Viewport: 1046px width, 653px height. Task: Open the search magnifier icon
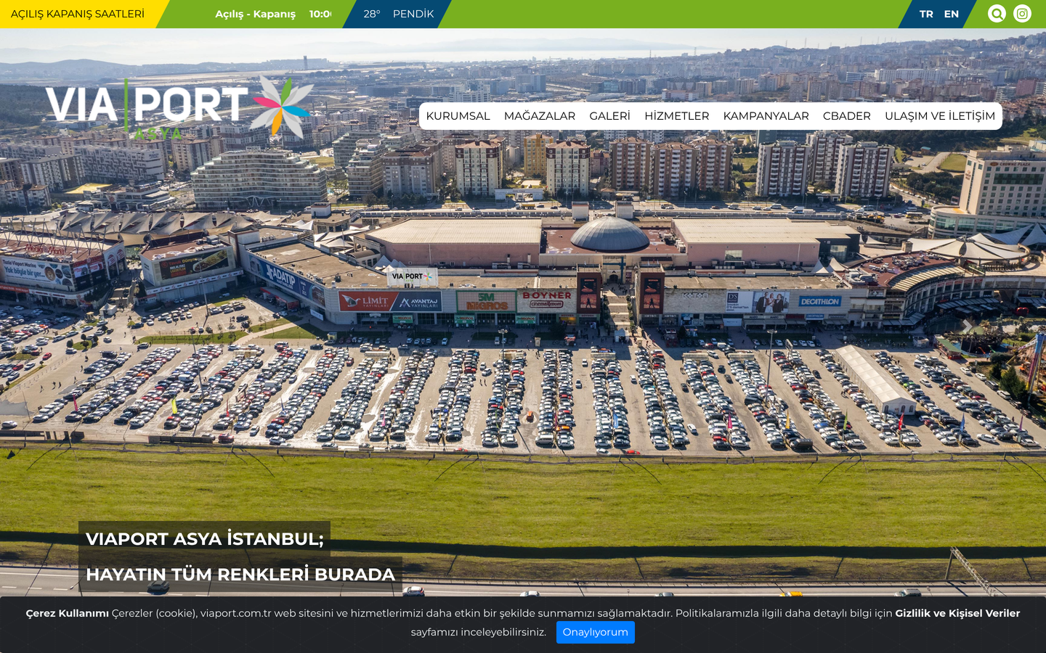pos(997,14)
